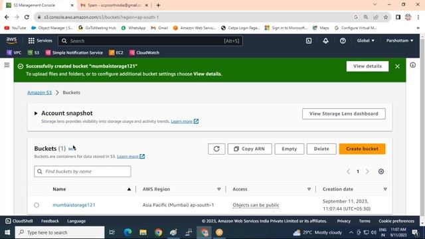425x239 pixels.
Task: Show hidden system tray icons
Action: (351, 232)
